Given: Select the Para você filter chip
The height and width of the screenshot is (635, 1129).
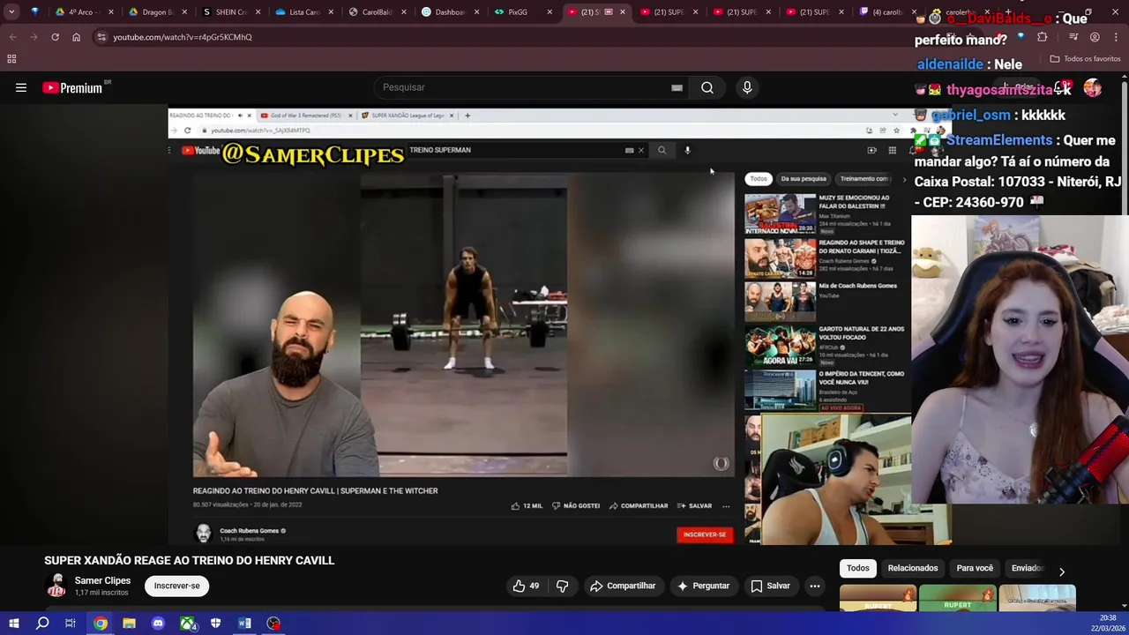Looking at the screenshot, I should point(975,568).
